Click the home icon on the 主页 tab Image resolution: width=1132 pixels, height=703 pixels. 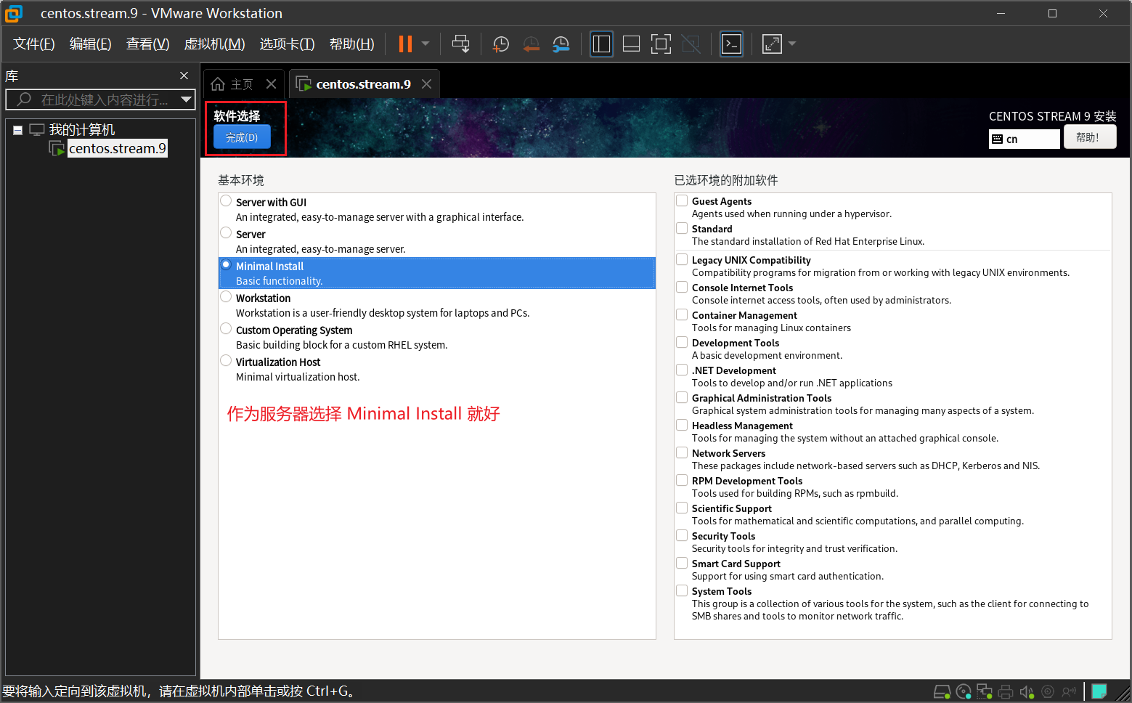(x=218, y=84)
